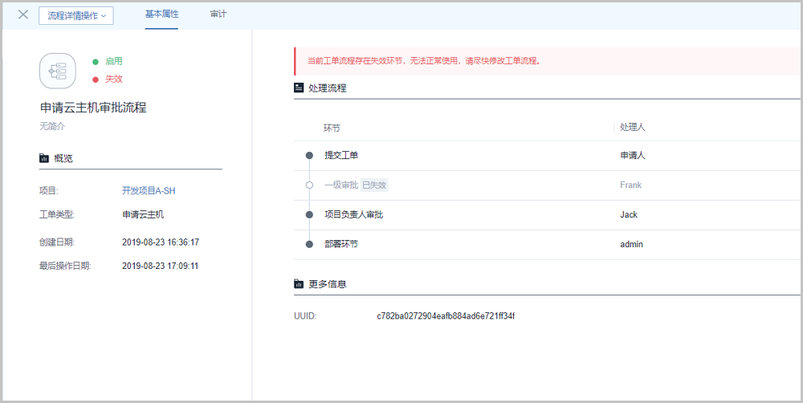803x403 pixels.
Task: Select the 部署环节 step node
Action: click(309, 244)
